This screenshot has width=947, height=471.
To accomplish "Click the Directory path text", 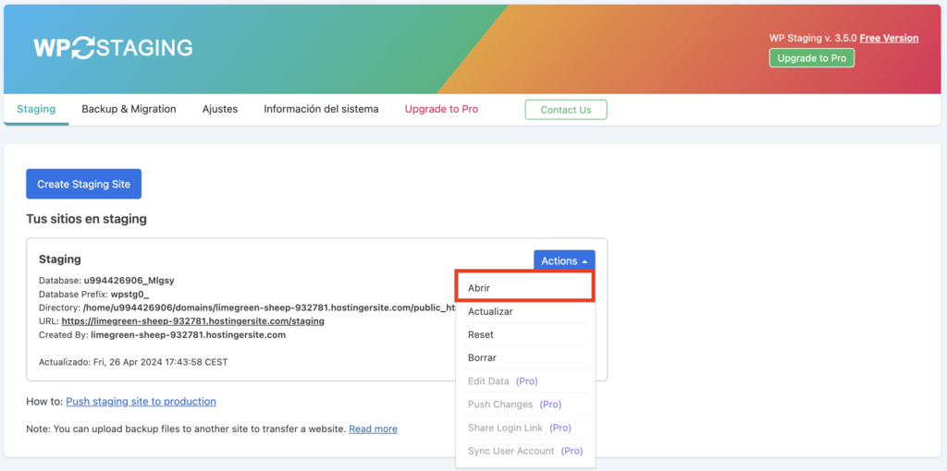I will 269,308.
